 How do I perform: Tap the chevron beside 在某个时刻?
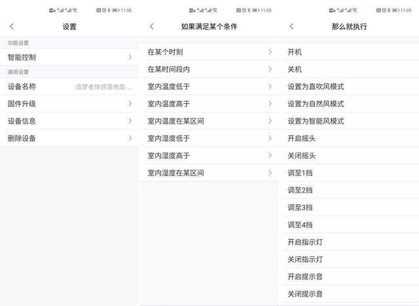tap(270, 52)
